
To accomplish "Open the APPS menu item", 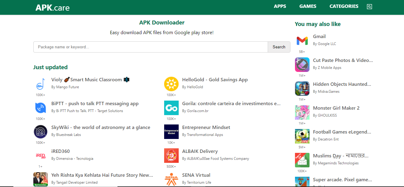I will point(280,6).
